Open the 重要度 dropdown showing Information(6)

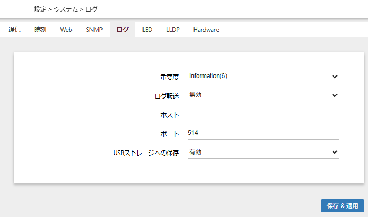tap(263, 77)
